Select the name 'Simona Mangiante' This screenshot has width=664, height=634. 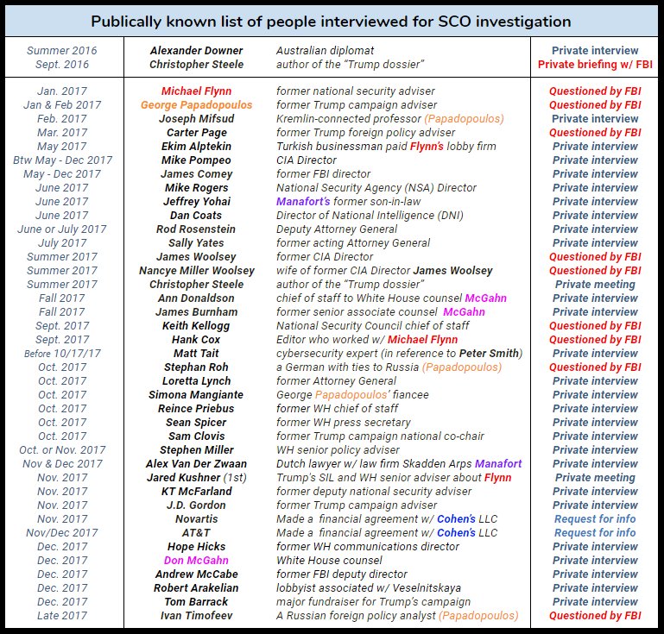tap(196, 394)
